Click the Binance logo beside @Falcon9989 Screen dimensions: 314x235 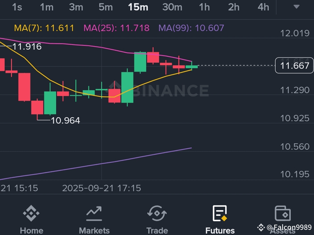pos(261,227)
